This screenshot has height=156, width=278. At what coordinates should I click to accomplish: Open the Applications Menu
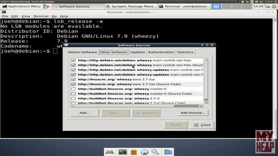click(x=21, y=6)
